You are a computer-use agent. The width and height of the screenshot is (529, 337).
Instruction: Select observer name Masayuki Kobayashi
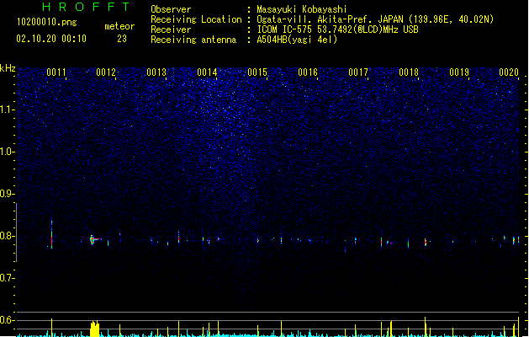(x=302, y=9)
